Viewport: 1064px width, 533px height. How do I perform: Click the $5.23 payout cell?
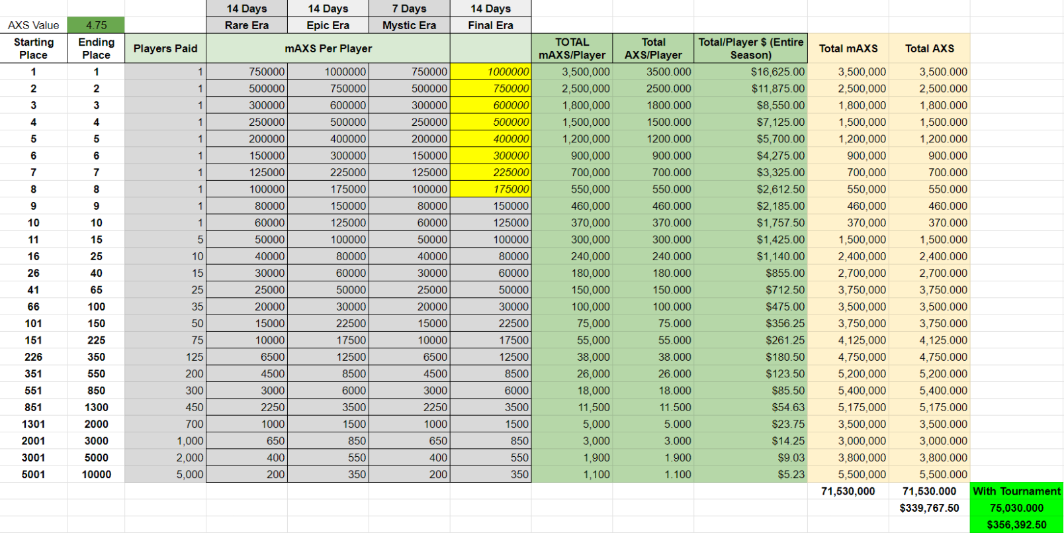(751, 474)
